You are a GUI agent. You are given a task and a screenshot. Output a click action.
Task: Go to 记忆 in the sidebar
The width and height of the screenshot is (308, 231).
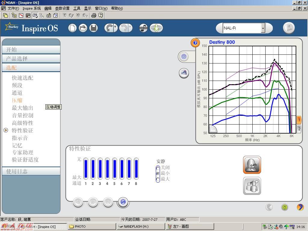tap(17, 145)
